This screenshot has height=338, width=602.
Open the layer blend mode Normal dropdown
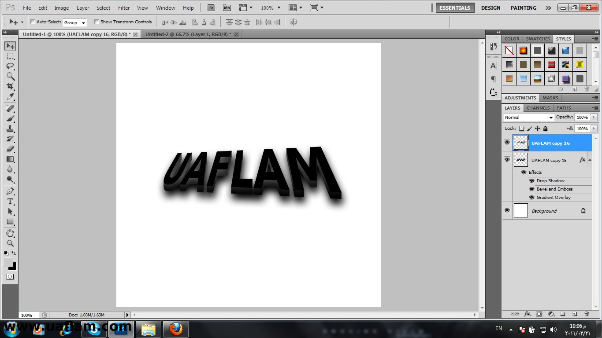(528, 118)
